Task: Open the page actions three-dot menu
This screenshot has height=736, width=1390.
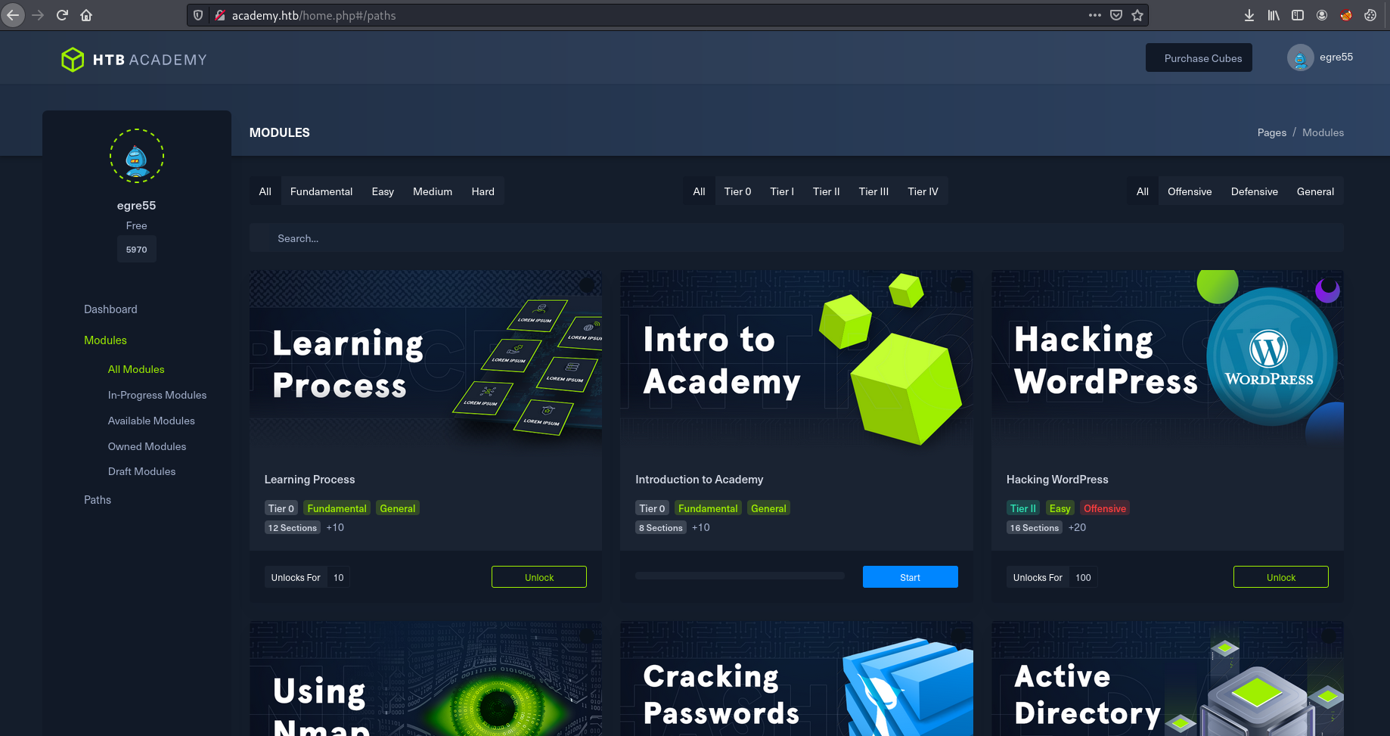Action: point(1094,15)
